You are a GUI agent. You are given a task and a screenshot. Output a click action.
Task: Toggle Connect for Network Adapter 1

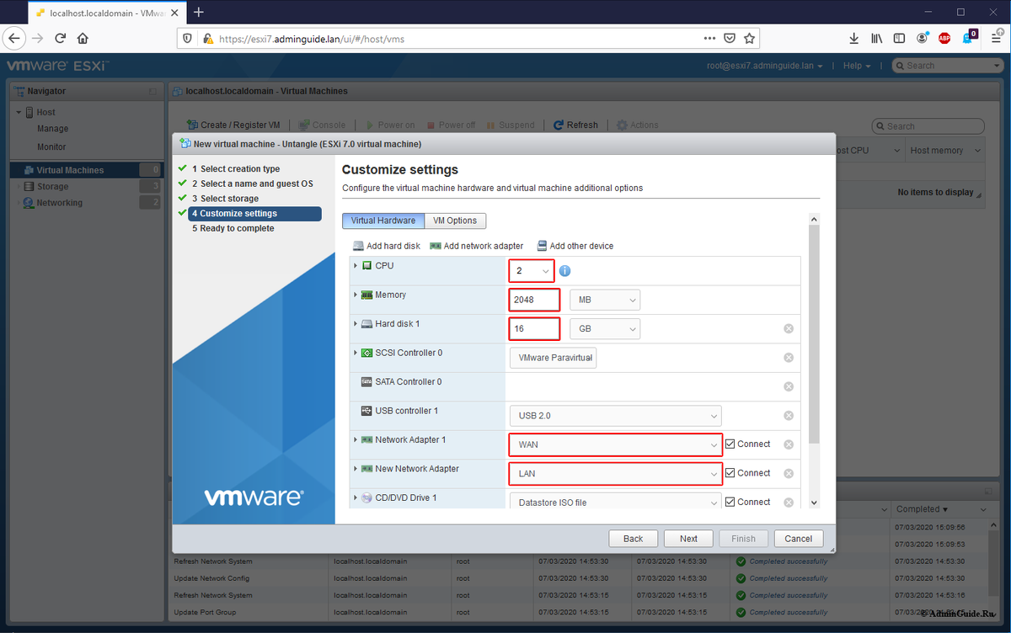[x=730, y=444]
